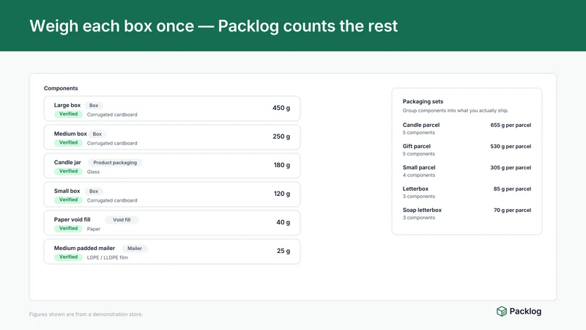The width and height of the screenshot is (586, 330).
Task: Click the Packlog cube logo icon
Action: 502,311
